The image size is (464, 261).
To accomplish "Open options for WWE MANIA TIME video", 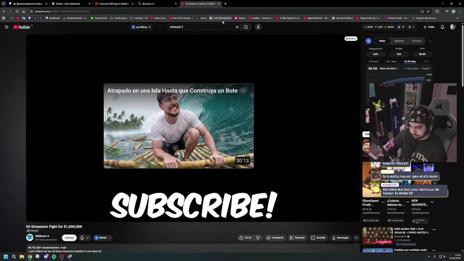I will [x=434, y=229].
